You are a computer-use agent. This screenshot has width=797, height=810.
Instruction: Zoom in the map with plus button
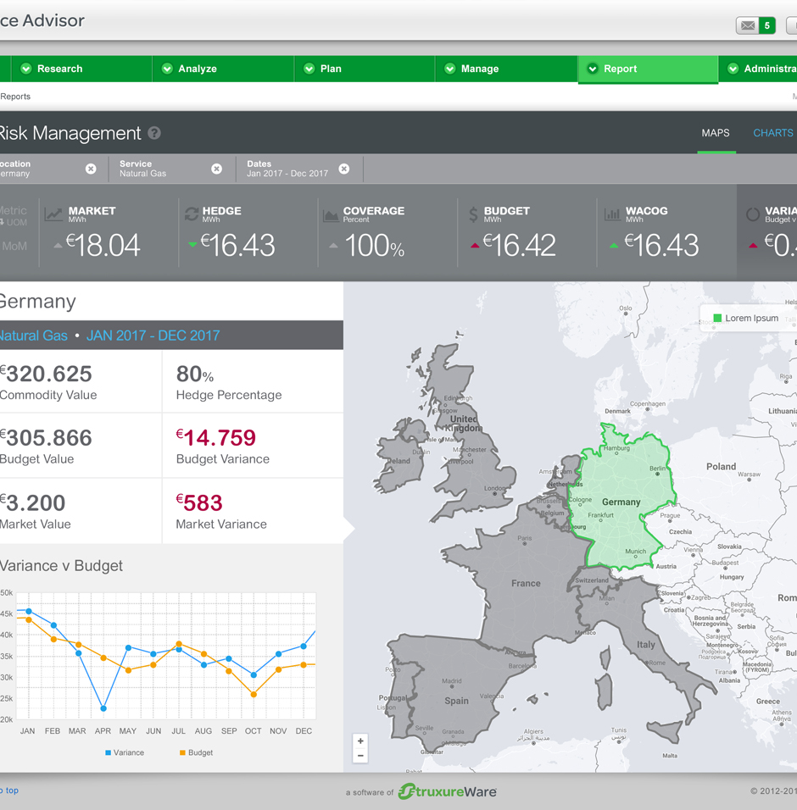coord(360,741)
